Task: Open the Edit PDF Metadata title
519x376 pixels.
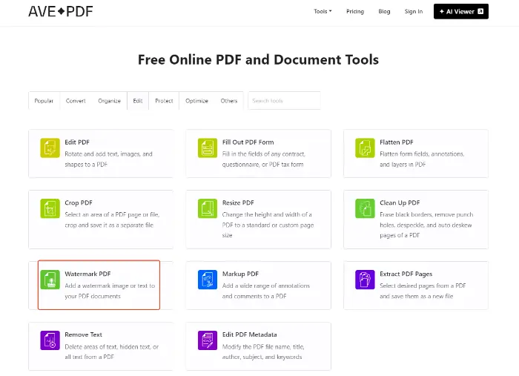Action: 249,334
